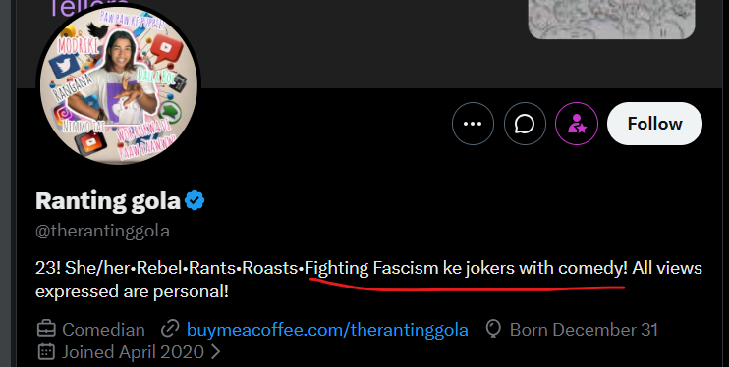Click the purple subscribe person-star icon
This screenshot has height=367, width=729.
(577, 124)
